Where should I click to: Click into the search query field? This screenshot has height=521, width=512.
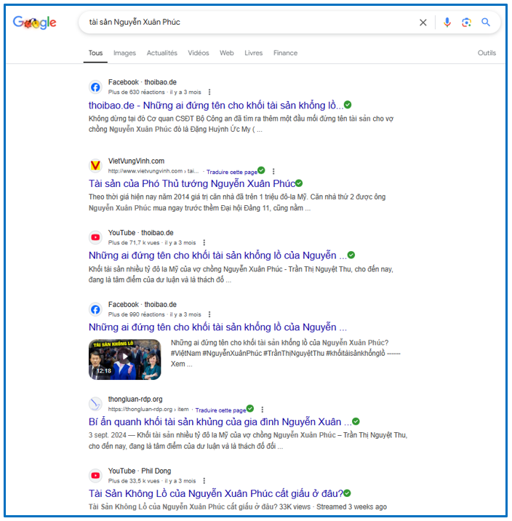click(x=247, y=23)
